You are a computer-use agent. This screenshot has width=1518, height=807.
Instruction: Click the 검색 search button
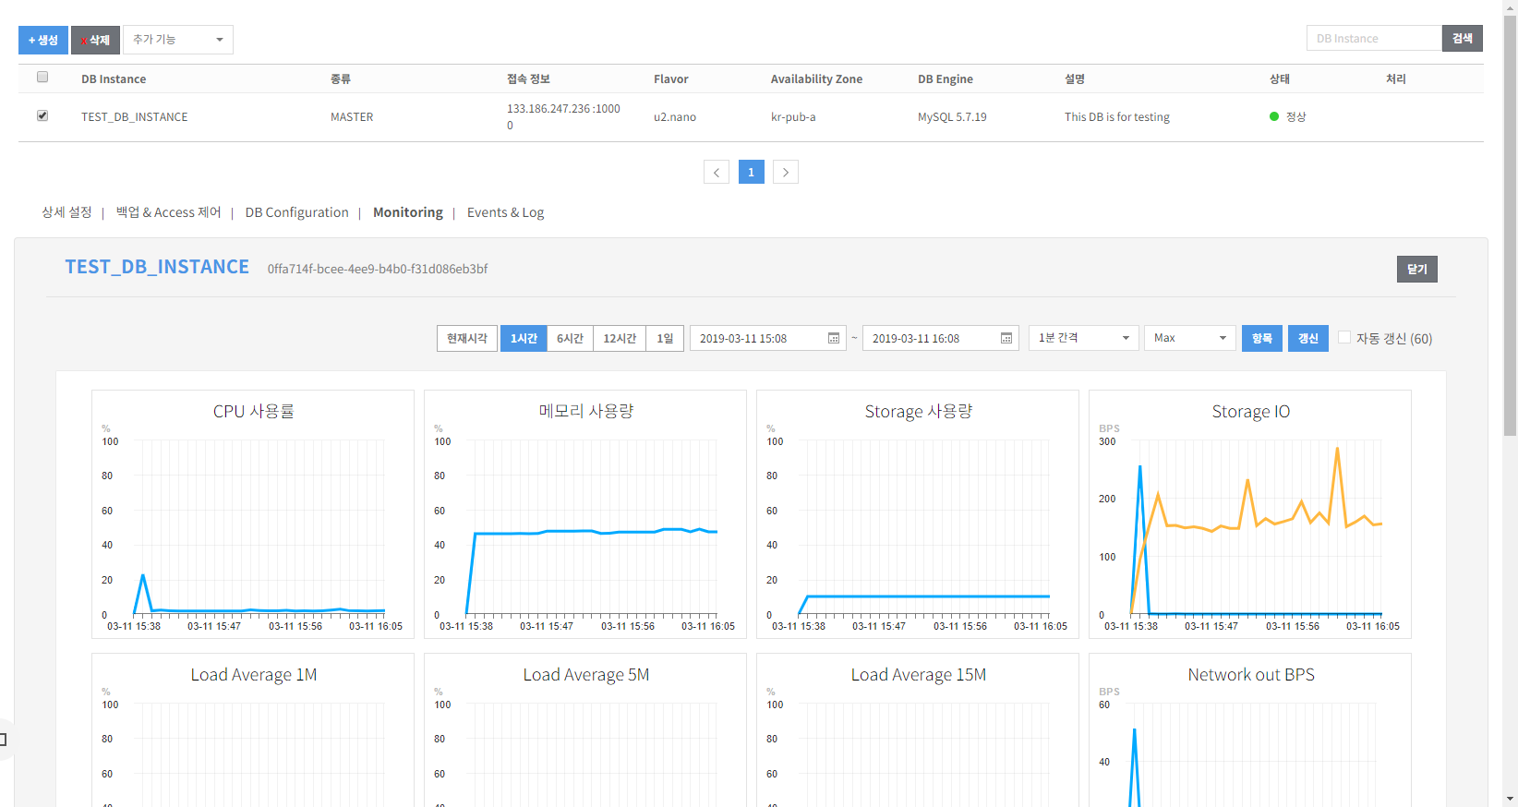(x=1463, y=38)
